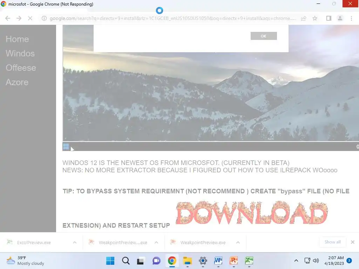359x269 pixels.
Task: Open the Chrome profile avatar
Action: [340, 18]
